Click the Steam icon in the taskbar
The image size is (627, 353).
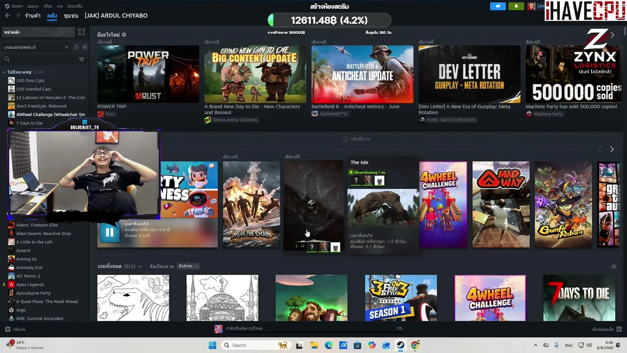(x=401, y=345)
